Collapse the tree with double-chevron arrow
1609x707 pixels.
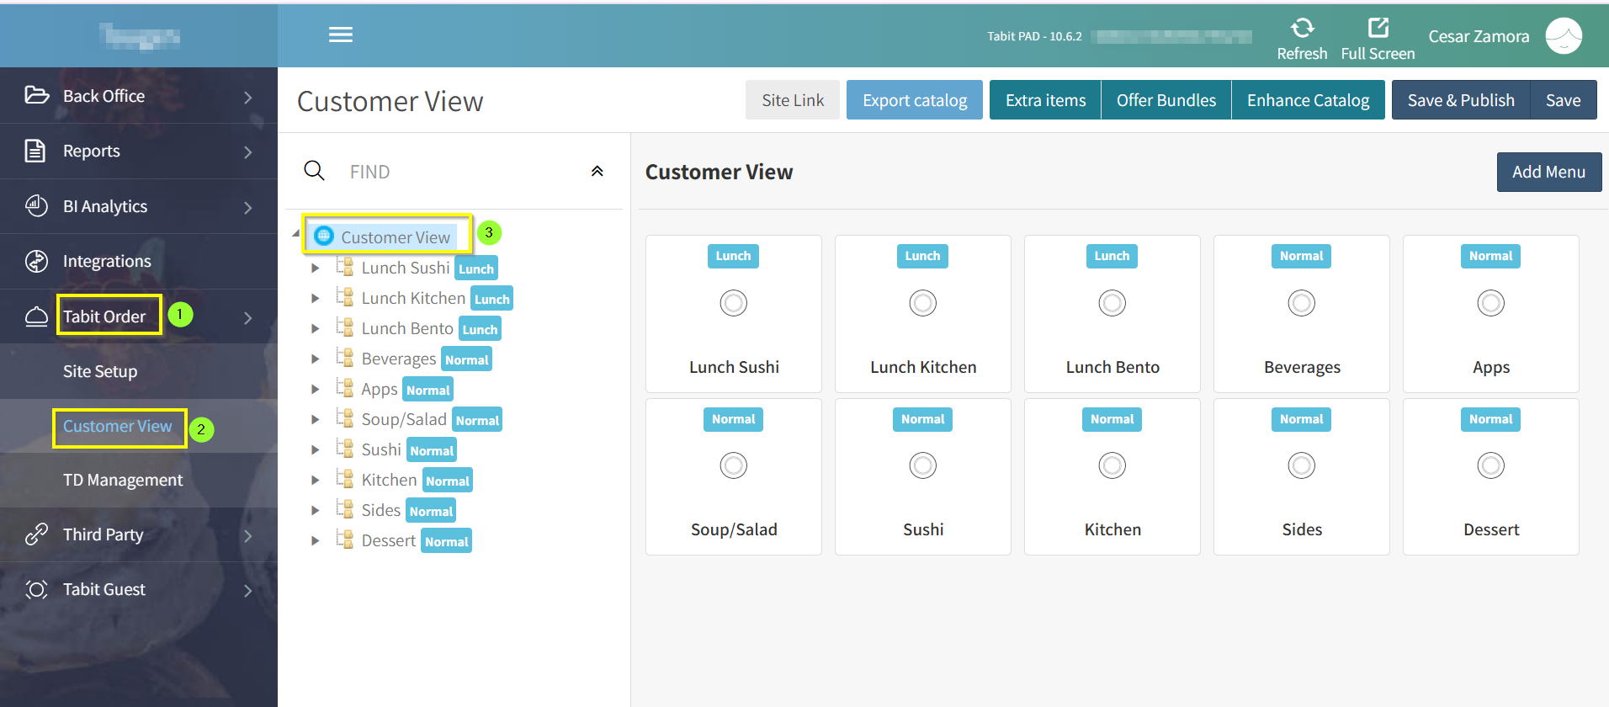(x=597, y=172)
